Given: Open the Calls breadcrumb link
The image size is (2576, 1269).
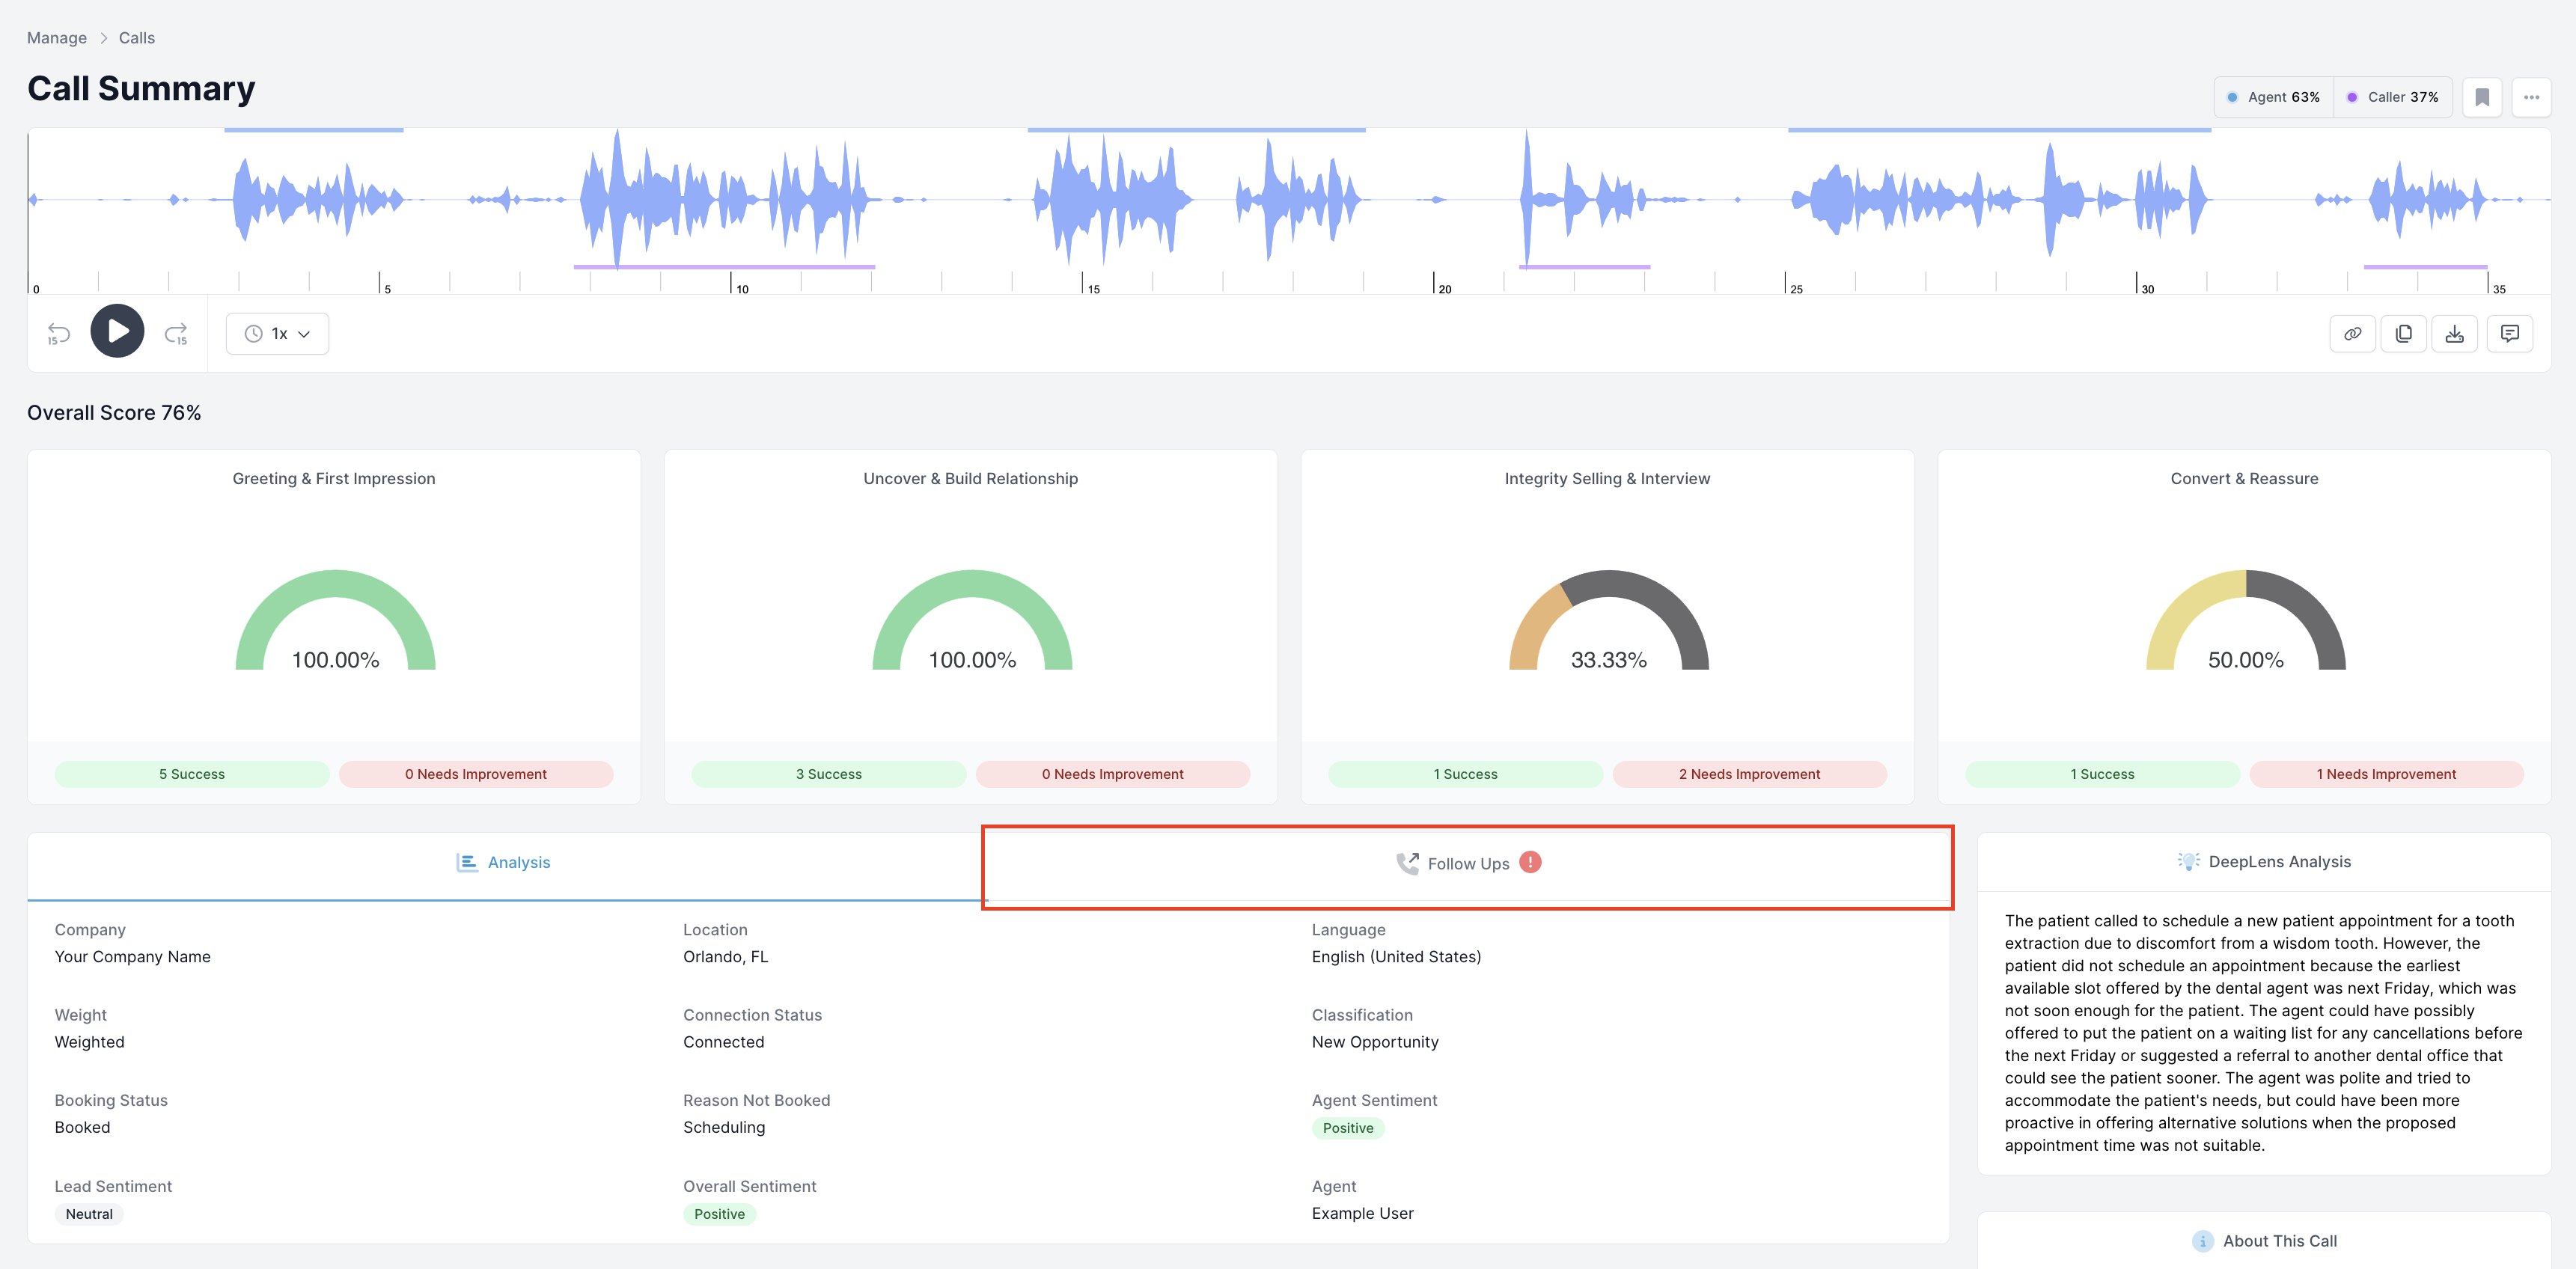Looking at the screenshot, I should (137, 38).
